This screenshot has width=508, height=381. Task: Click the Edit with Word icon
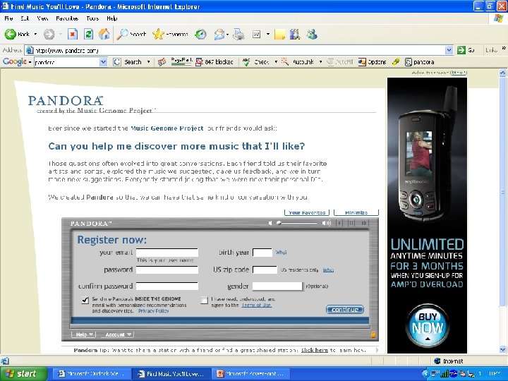tap(257, 34)
